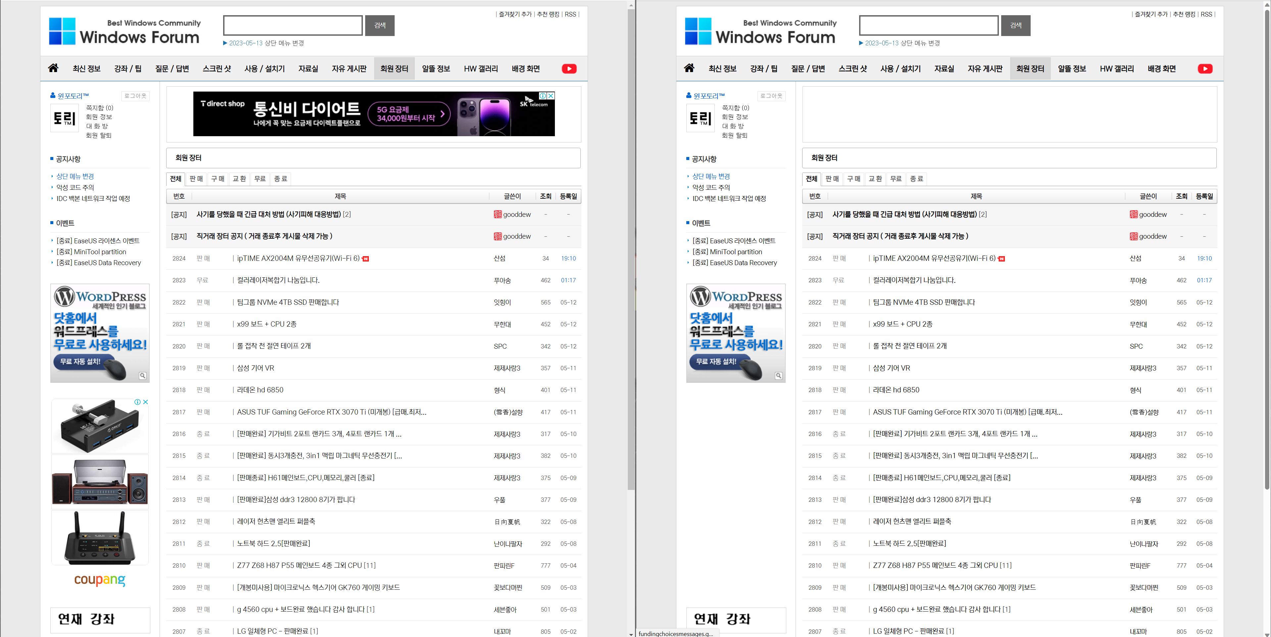Select the 종 료 category tab in left window
The height and width of the screenshot is (637, 1271).
[x=281, y=179]
